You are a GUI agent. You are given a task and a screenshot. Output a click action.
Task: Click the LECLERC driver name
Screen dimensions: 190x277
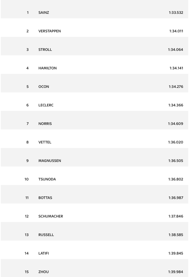click(46, 105)
